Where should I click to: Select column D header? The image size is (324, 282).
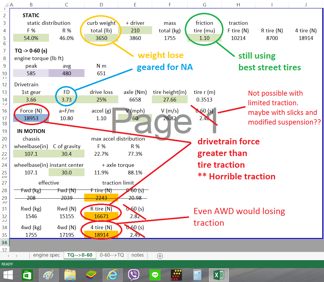coord(101,5)
